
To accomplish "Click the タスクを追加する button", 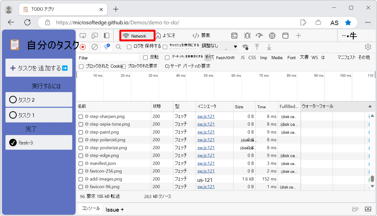I will tap(39, 68).
